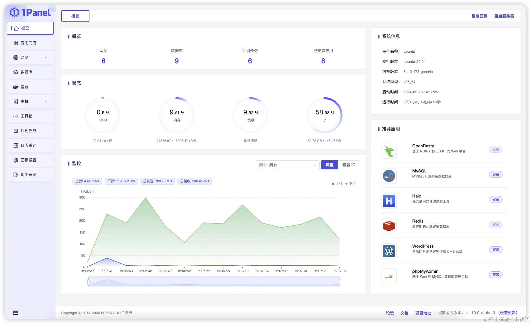The image size is (531, 324).
Task: Click the chart zoom slider left handle
Action: (88, 282)
